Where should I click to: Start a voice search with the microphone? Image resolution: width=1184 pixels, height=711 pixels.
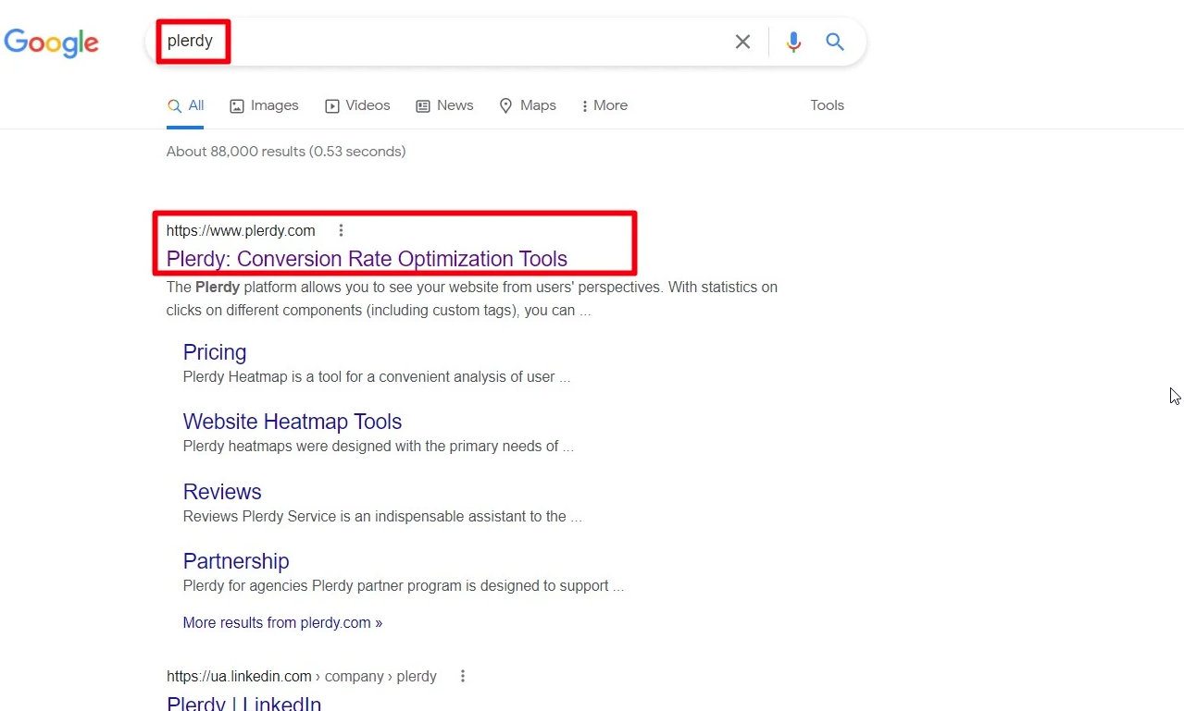[x=793, y=42]
